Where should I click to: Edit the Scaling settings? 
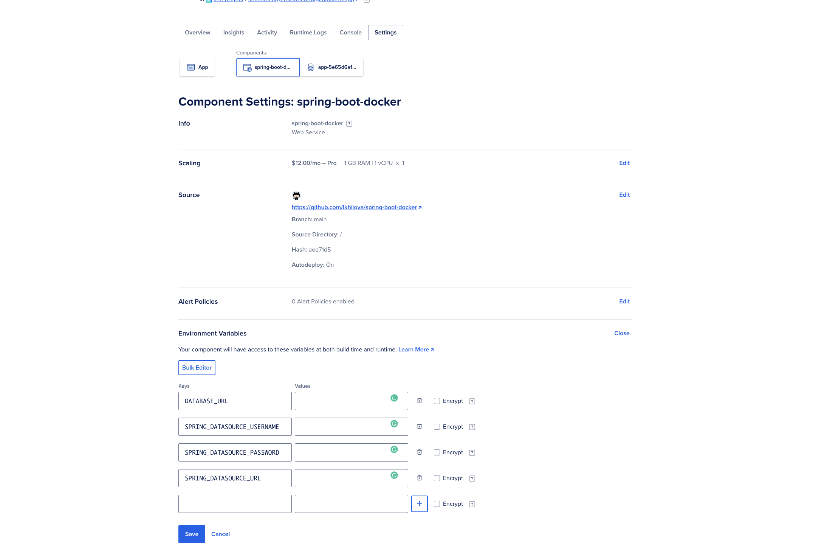[624, 163]
